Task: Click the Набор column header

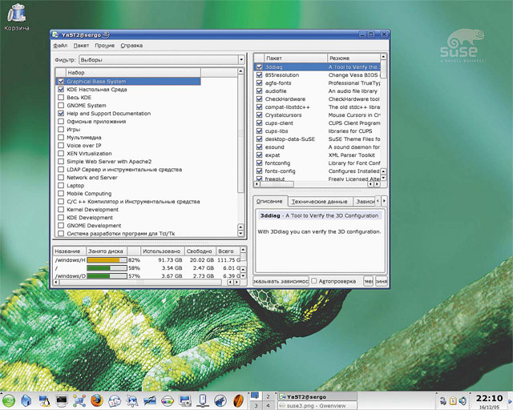Action: tap(133, 72)
